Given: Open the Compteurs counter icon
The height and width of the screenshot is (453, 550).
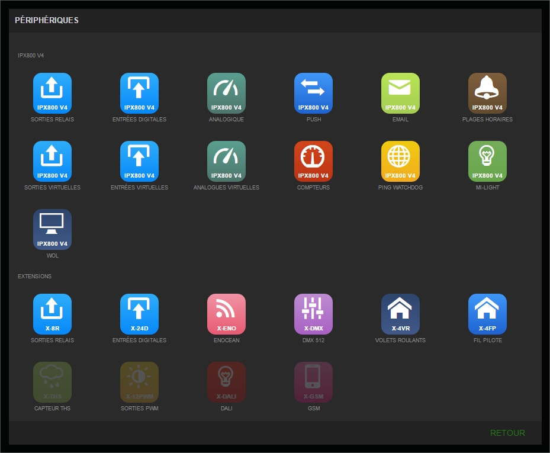Looking at the screenshot, I should [x=313, y=161].
